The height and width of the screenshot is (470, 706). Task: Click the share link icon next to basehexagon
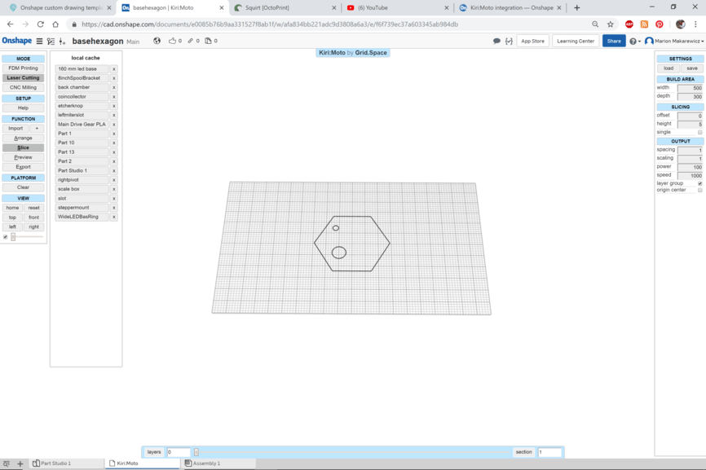pyautogui.click(x=192, y=41)
